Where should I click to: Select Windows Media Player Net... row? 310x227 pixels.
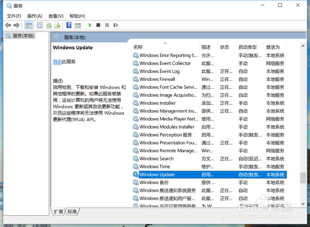click(x=209, y=119)
